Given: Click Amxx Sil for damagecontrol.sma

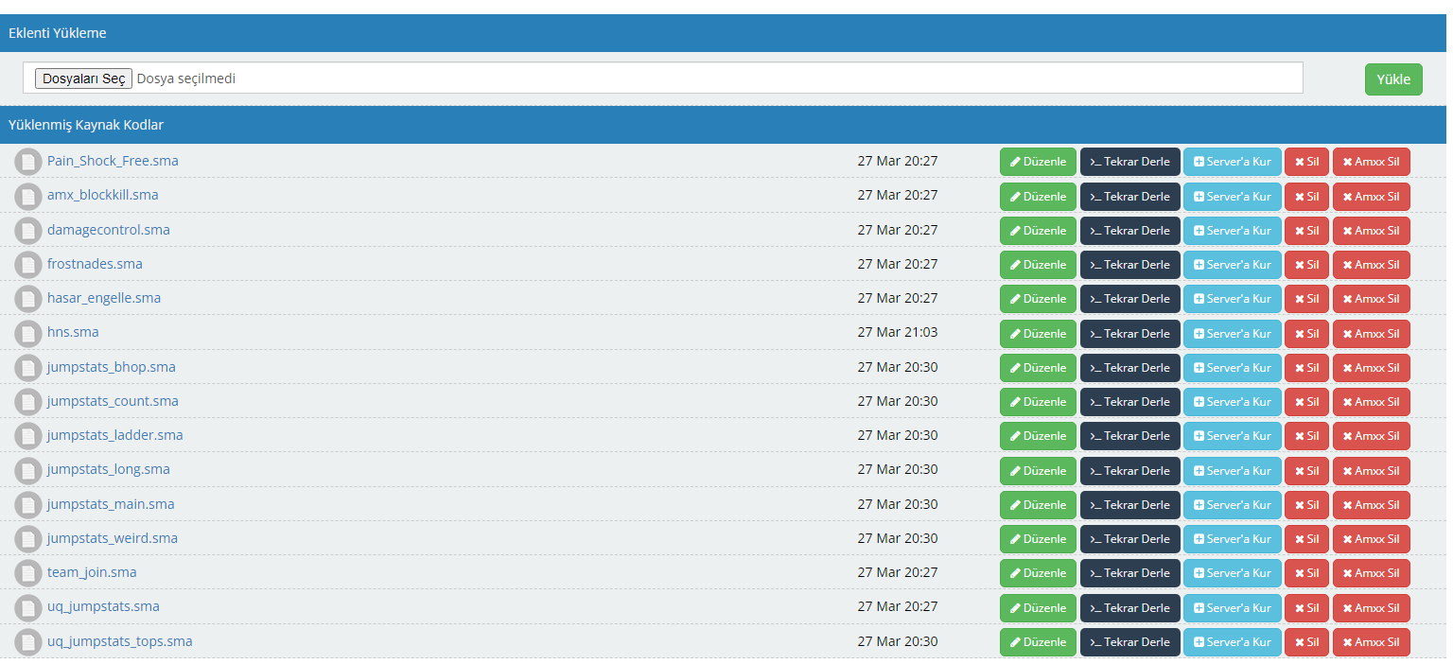Looking at the screenshot, I should (1372, 231).
